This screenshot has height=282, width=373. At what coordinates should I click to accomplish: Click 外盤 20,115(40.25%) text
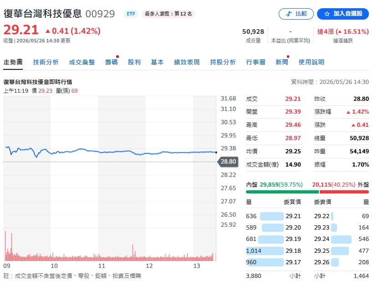[x=340, y=185]
